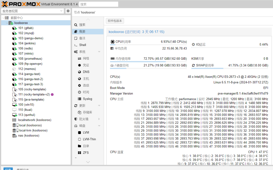Click the Syslog list icon

point(79,99)
